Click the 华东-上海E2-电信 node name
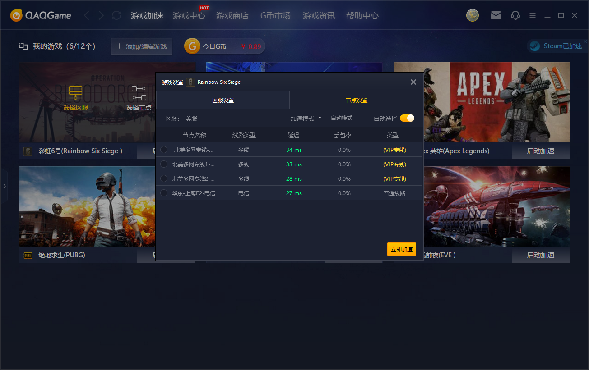The height and width of the screenshot is (370, 589). coord(194,193)
